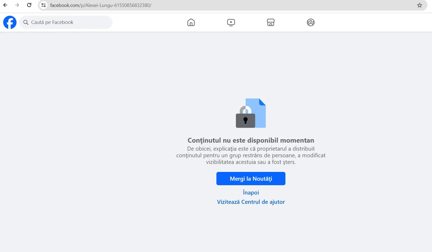
Task: Open the Video tab icon
Action: pyautogui.click(x=231, y=22)
